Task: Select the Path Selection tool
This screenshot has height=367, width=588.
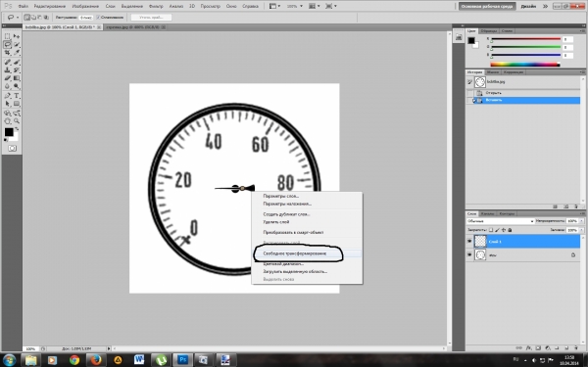Action: 7,104
